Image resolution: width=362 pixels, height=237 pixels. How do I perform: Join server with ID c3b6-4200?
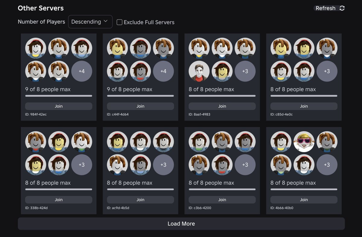[222, 200]
